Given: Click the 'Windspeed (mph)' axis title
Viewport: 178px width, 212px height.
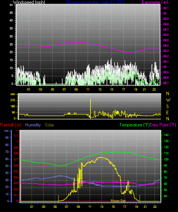Looking at the screenshot, I should tap(29, 2).
